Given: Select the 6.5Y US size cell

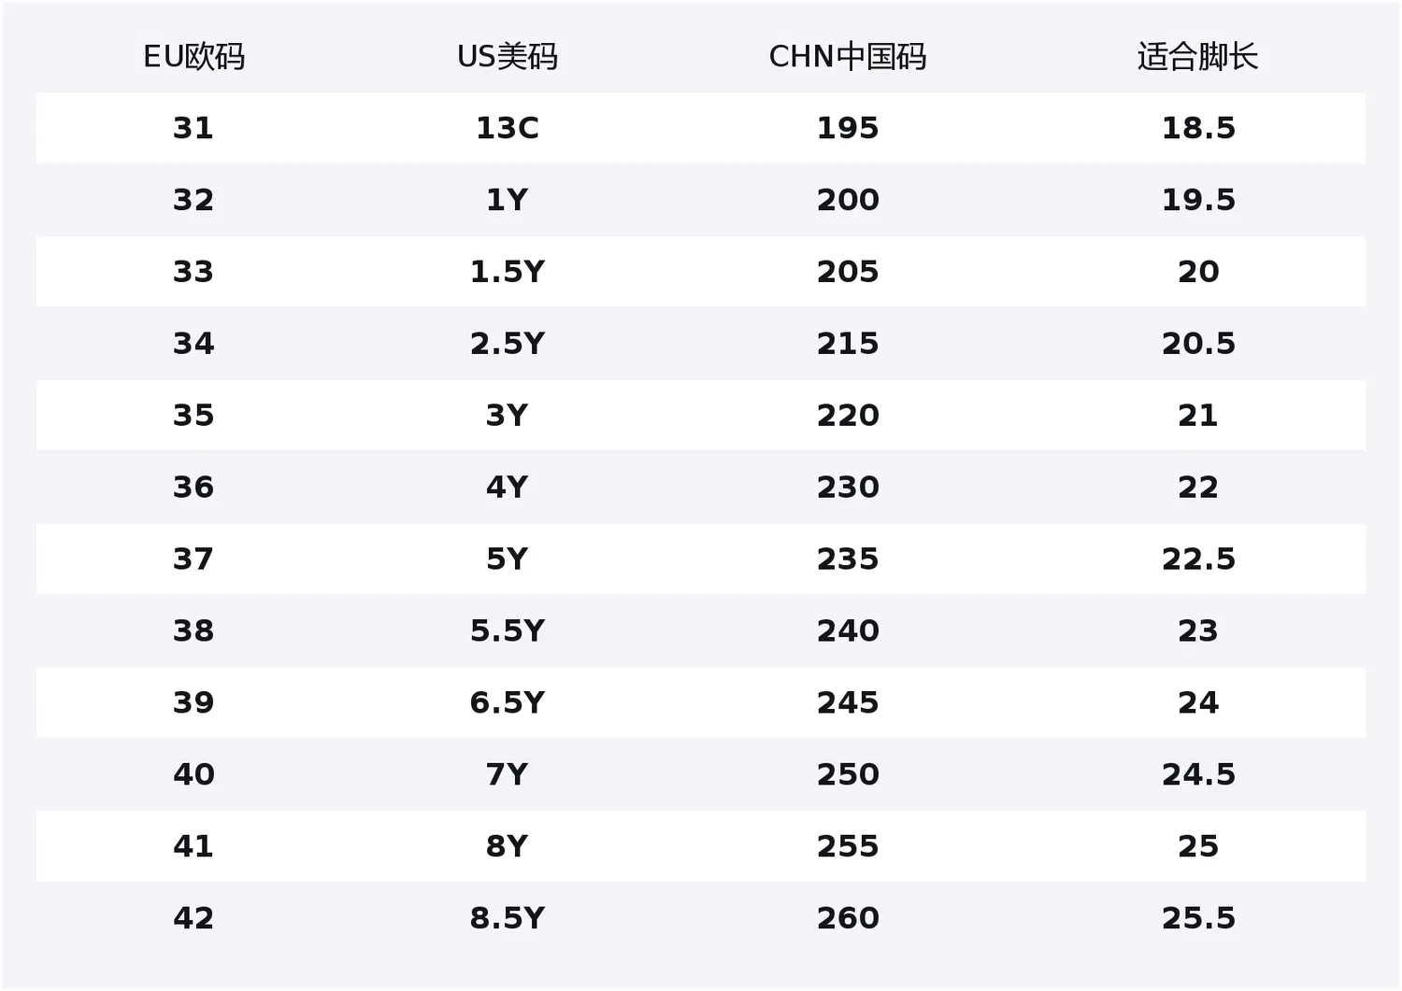Looking at the screenshot, I should [507, 703].
